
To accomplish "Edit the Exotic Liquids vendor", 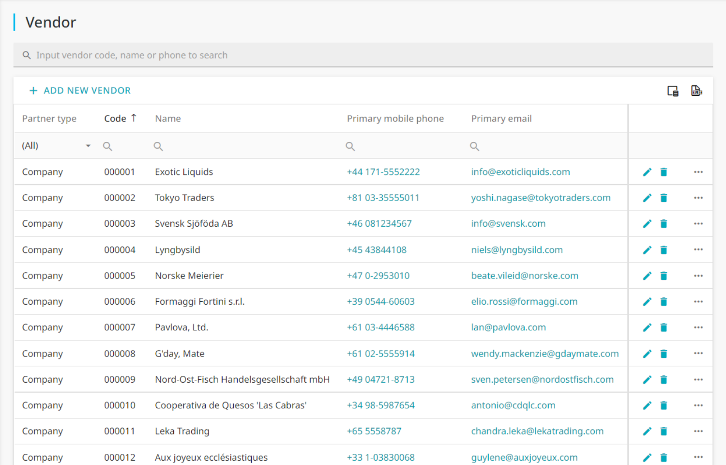I will click(647, 172).
